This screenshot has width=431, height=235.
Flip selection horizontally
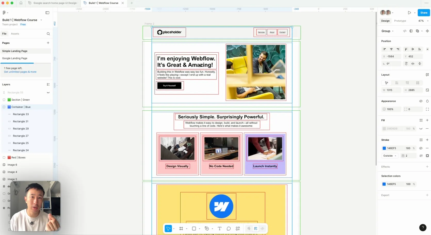point(413,64)
